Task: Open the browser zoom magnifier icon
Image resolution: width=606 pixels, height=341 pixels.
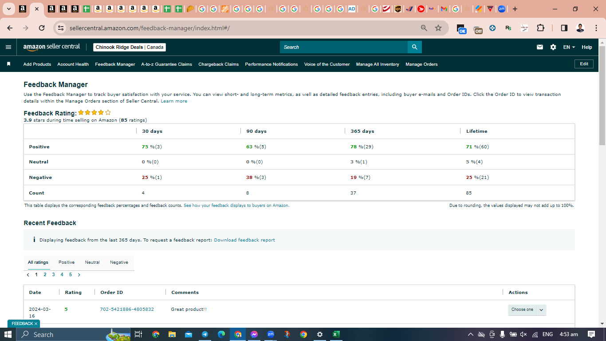Action: [424, 28]
